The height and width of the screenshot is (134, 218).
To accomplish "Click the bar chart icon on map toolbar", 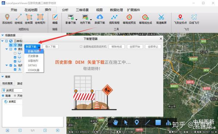I will 168,123.
